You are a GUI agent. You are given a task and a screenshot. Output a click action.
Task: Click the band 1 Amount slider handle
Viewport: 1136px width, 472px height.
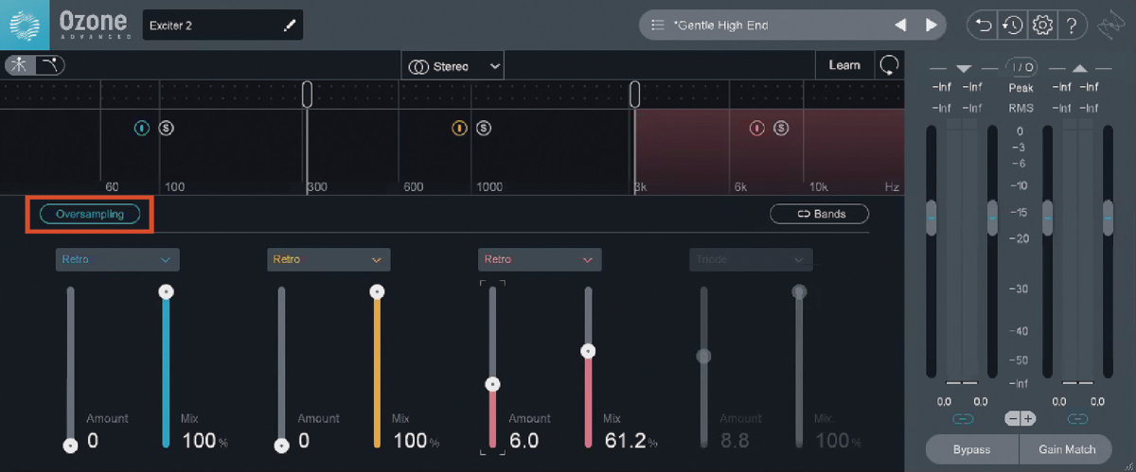pos(70,445)
